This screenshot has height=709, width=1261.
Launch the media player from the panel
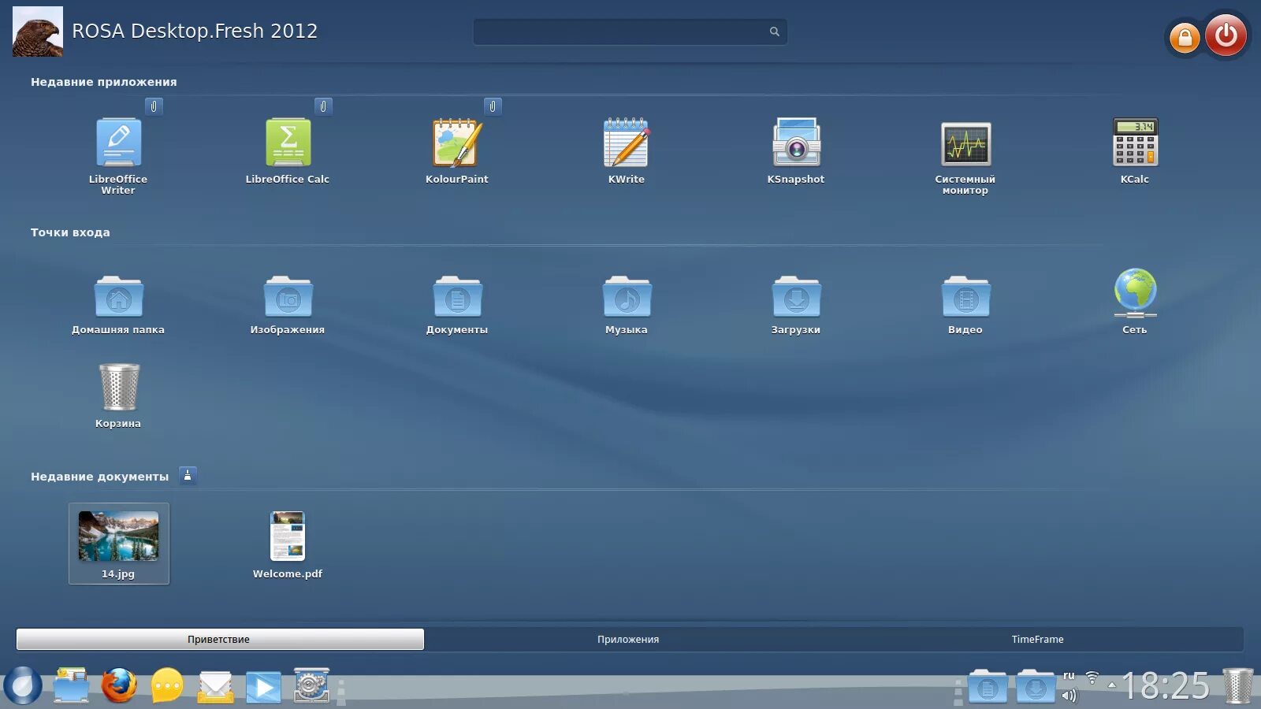coord(263,687)
